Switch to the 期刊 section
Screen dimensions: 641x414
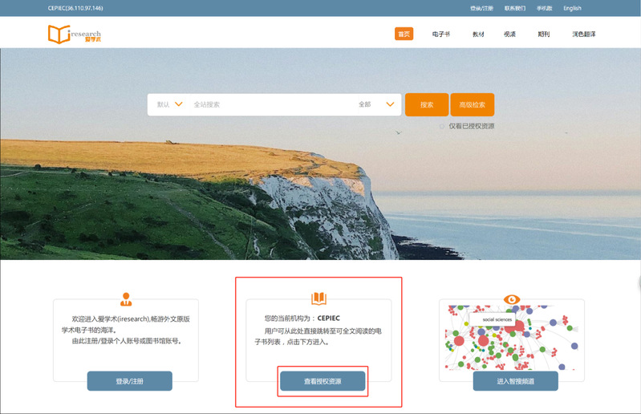click(544, 34)
